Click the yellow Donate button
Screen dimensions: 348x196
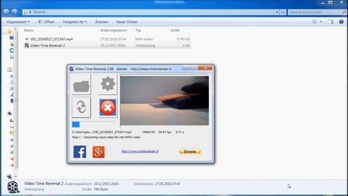(x=190, y=151)
